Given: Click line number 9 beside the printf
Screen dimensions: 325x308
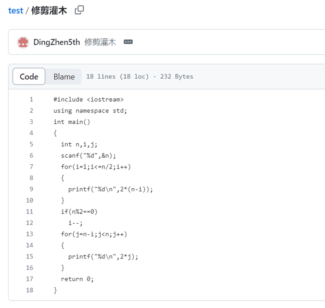Looking at the screenshot, I should (31, 189).
